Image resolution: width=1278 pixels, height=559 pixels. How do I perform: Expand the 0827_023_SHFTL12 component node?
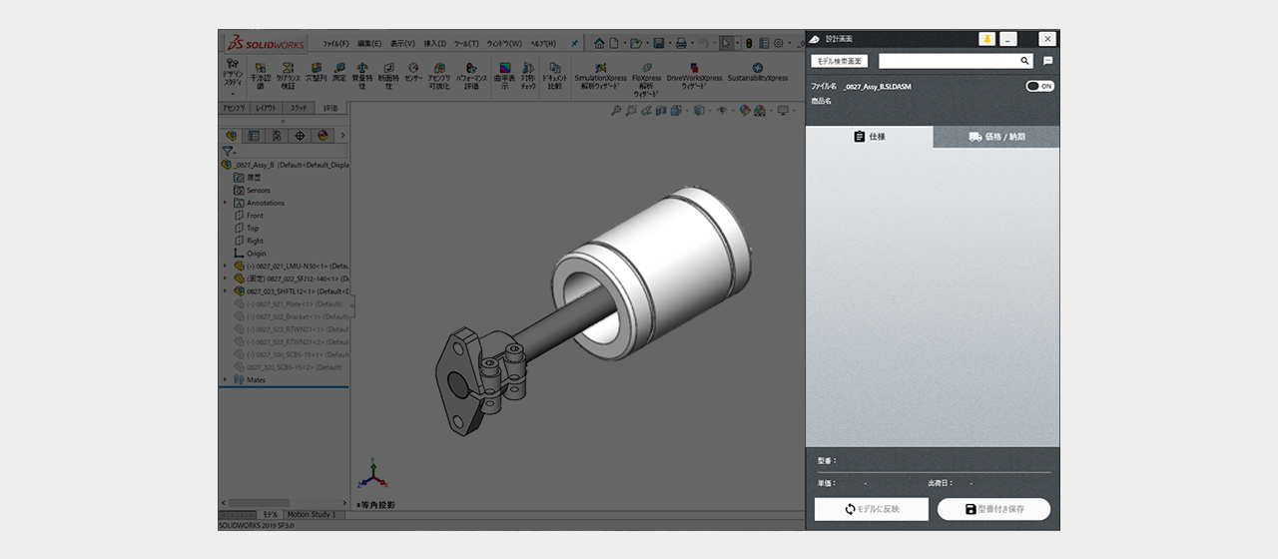click(226, 291)
